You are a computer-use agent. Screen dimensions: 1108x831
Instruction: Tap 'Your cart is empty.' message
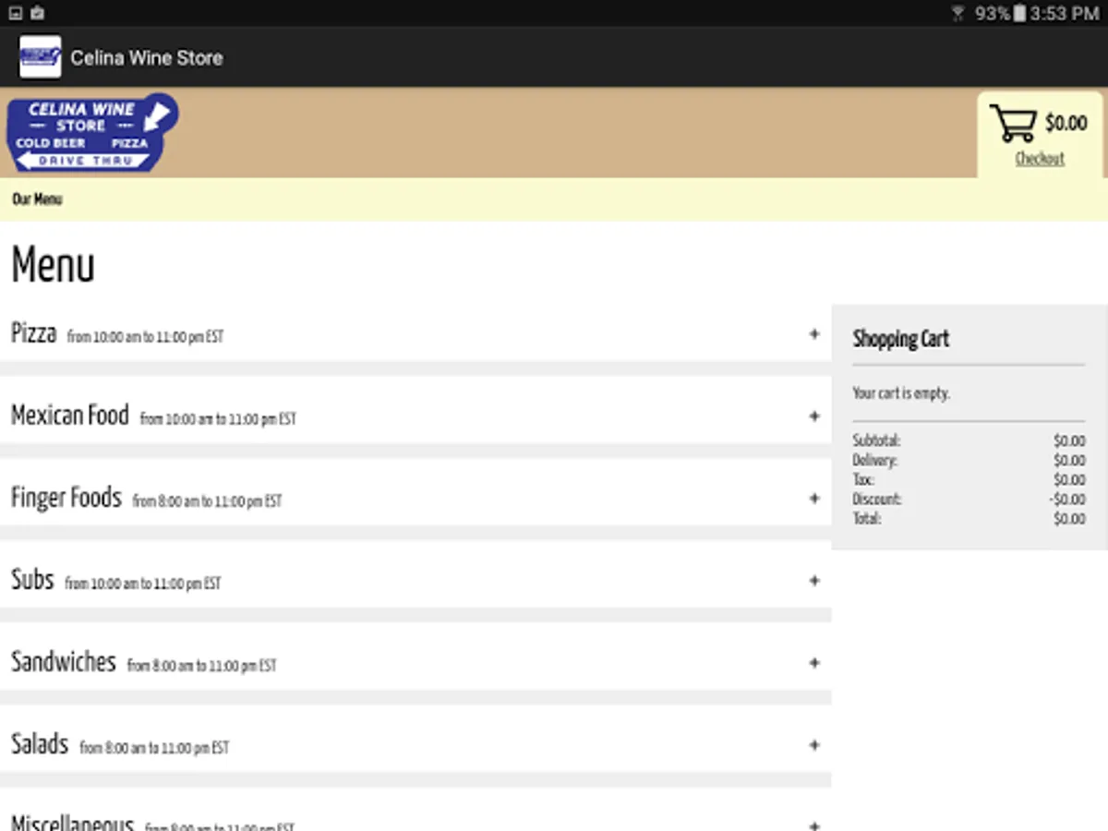[x=901, y=393]
